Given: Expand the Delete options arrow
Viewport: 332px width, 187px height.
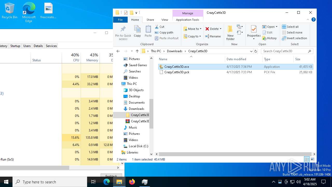Looking at the screenshot, I should (x=220, y=29).
